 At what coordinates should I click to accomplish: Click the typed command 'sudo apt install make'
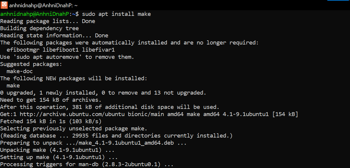coord(116,14)
